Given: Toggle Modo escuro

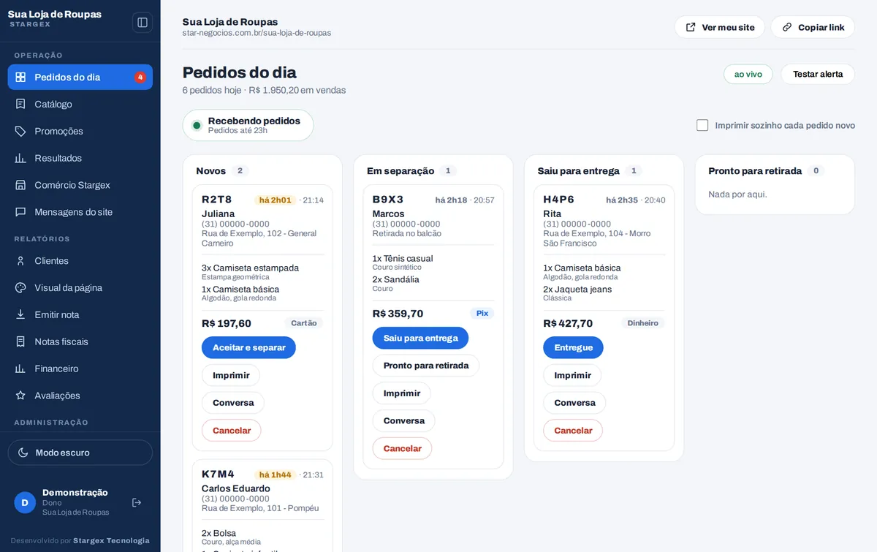Looking at the screenshot, I should coord(80,453).
